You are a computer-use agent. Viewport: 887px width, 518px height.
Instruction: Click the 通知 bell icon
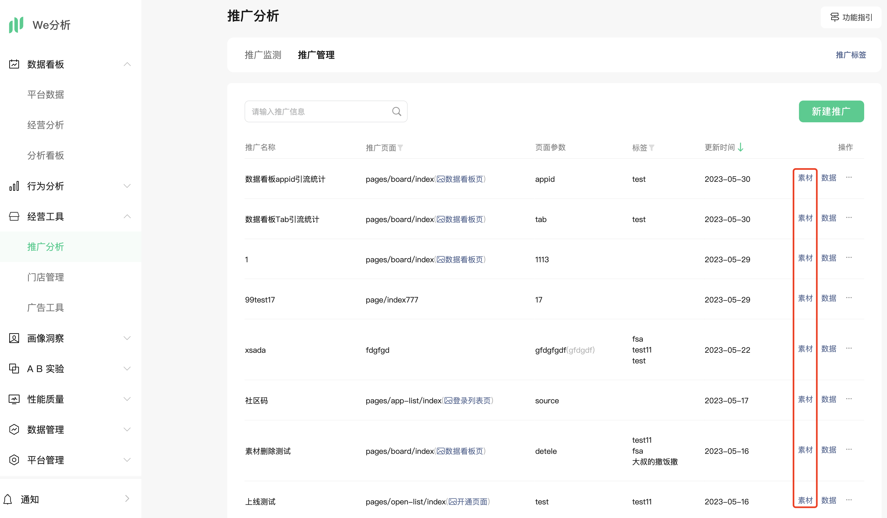[8, 499]
